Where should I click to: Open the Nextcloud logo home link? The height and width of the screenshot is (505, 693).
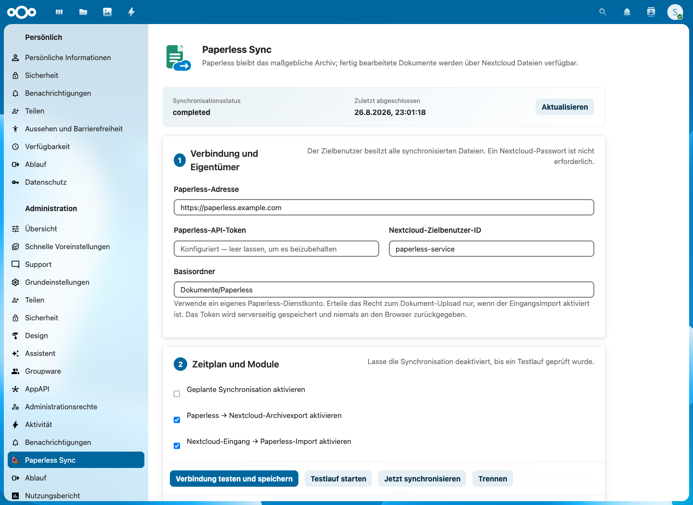pyautogui.click(x=22, y=12)
